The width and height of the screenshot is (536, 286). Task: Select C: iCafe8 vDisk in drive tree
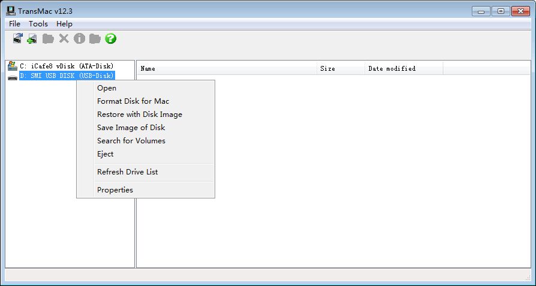(67, 66)
